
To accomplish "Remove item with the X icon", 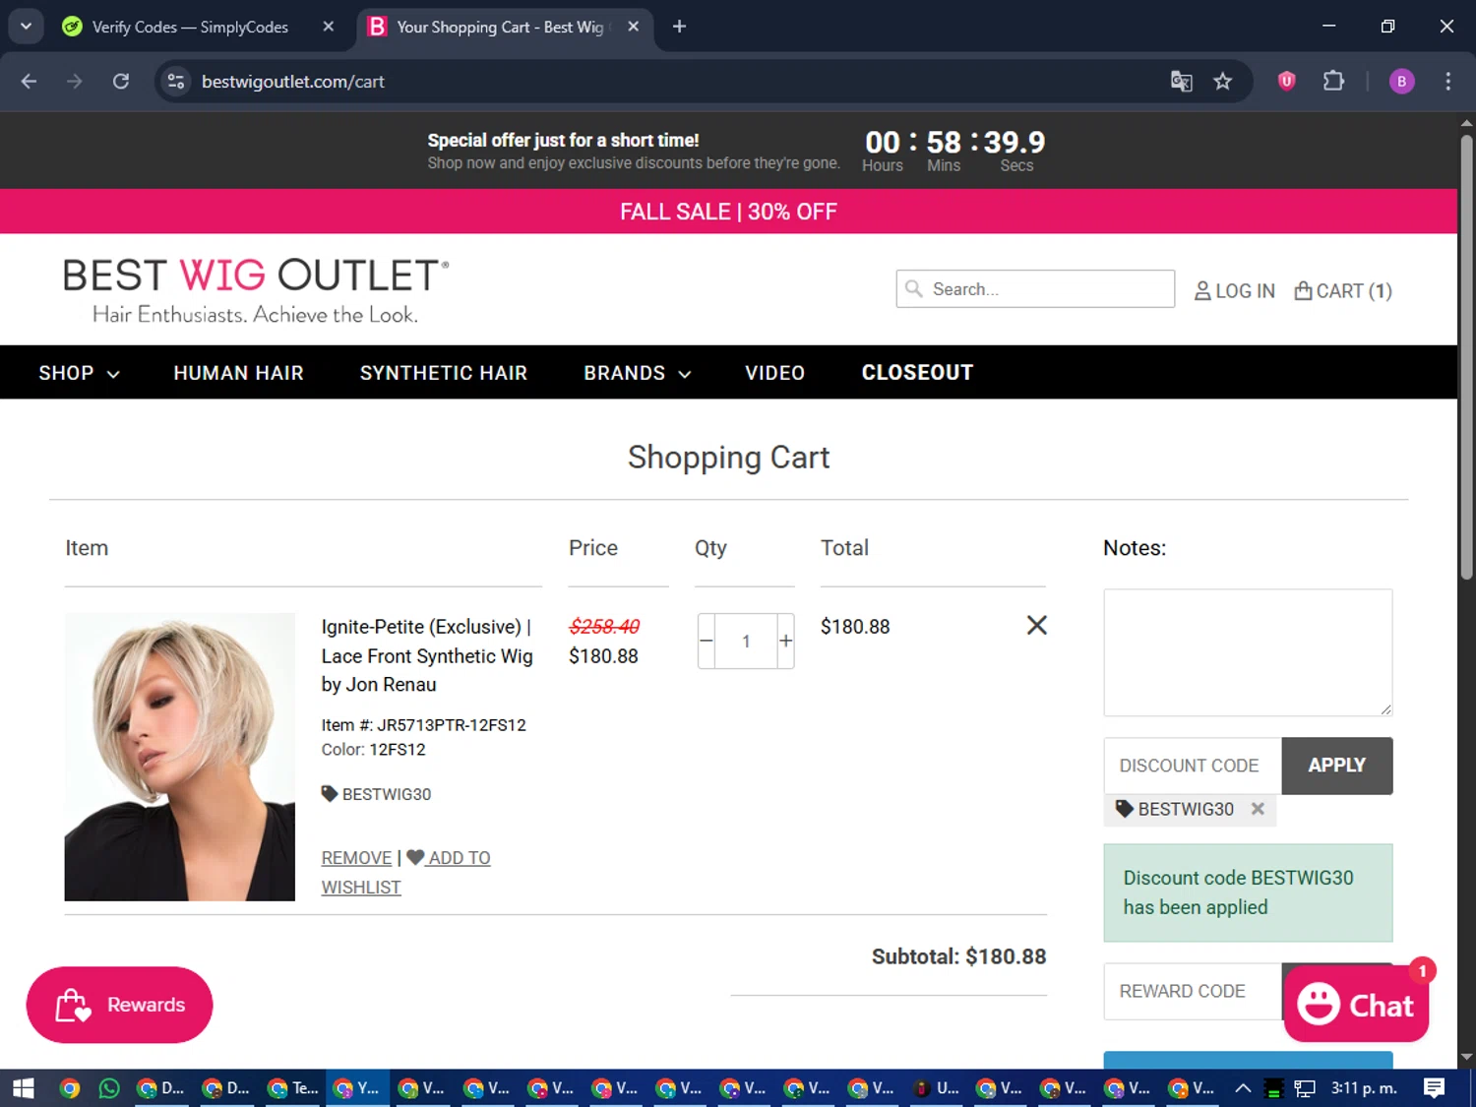I will (1036, 625).
